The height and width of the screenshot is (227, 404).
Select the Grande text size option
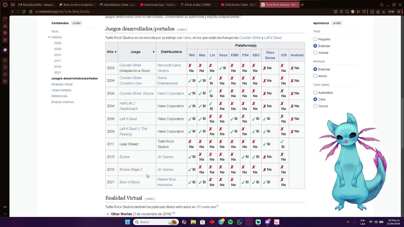[x=315, y=53]
